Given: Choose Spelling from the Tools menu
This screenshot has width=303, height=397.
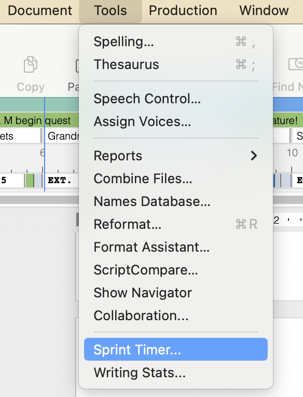Looking at the screenshot, I should coord(176,42).
